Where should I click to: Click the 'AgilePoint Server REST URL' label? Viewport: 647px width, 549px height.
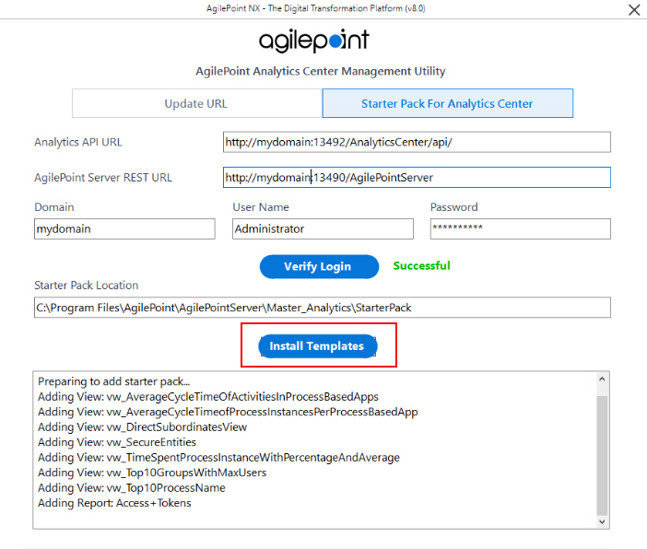[x=103, y=178]
